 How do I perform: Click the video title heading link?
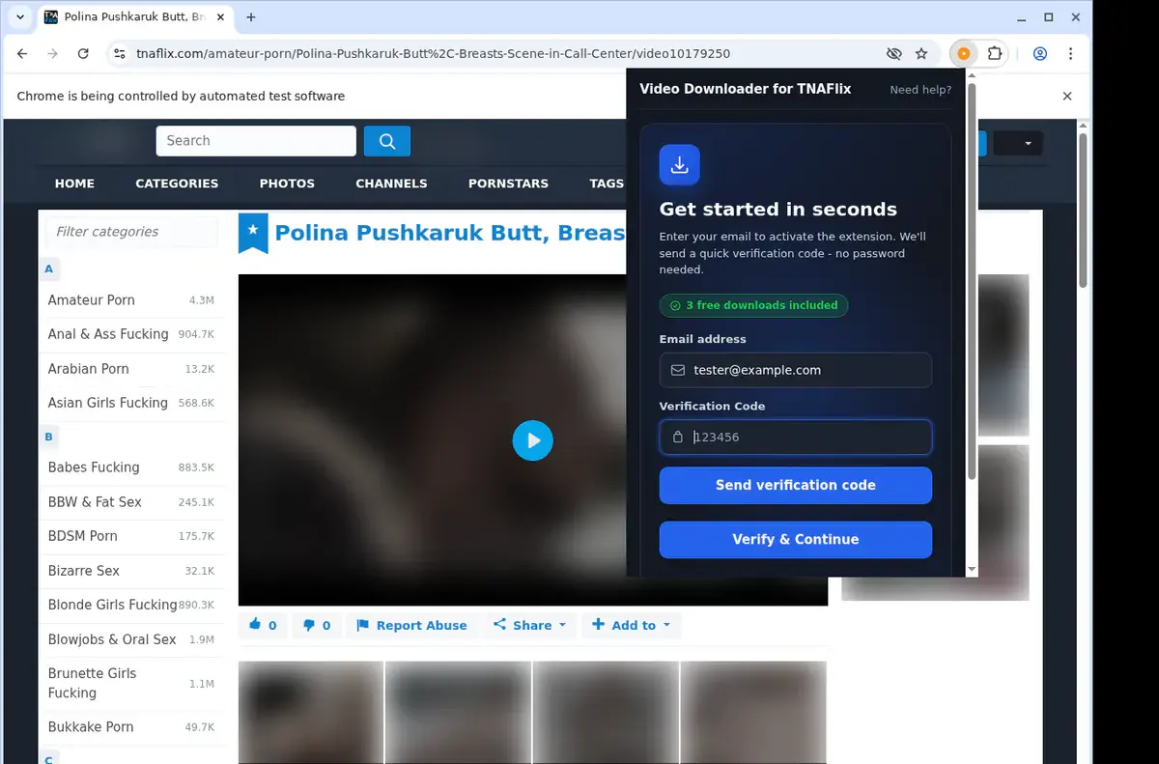(450, 233)
